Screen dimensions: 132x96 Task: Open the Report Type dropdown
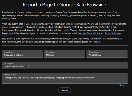[22, 54]
